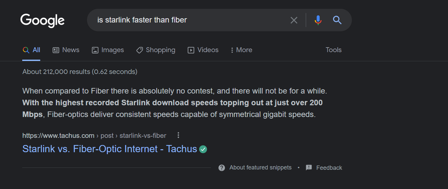The width and height of the screenshot is (448, 189).
Task: Open the three-dot result options menu
Action: point(178,135)
